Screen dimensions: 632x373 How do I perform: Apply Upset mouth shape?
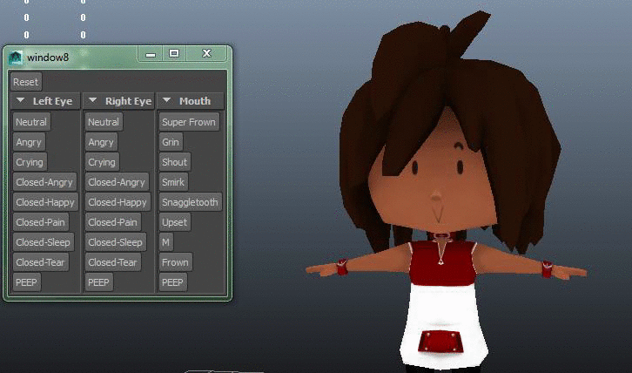pyautogui.click(x=175, y=222)
